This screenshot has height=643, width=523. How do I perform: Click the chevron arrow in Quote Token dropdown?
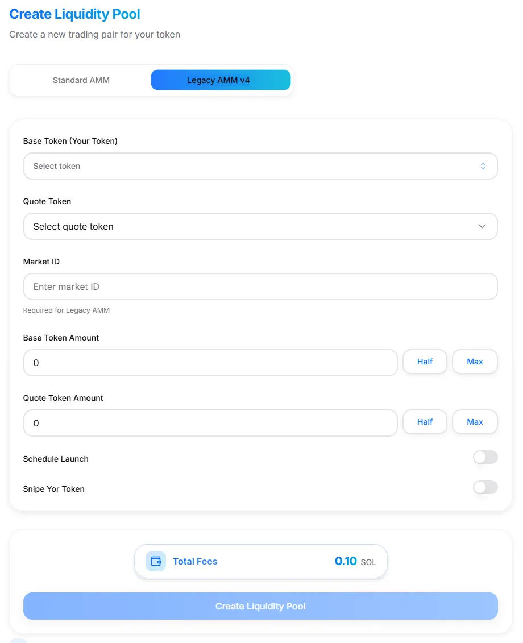point(482,226)
